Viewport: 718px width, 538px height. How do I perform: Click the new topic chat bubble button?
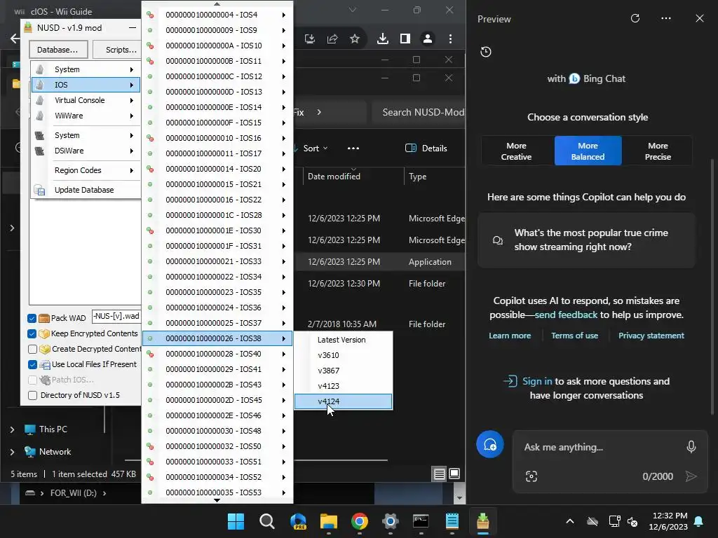pos(489,444)
